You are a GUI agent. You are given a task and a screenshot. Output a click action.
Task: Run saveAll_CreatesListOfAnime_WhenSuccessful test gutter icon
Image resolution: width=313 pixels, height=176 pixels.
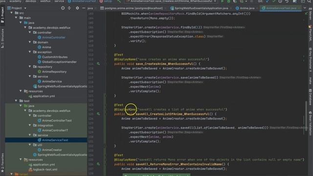(98, 114)
